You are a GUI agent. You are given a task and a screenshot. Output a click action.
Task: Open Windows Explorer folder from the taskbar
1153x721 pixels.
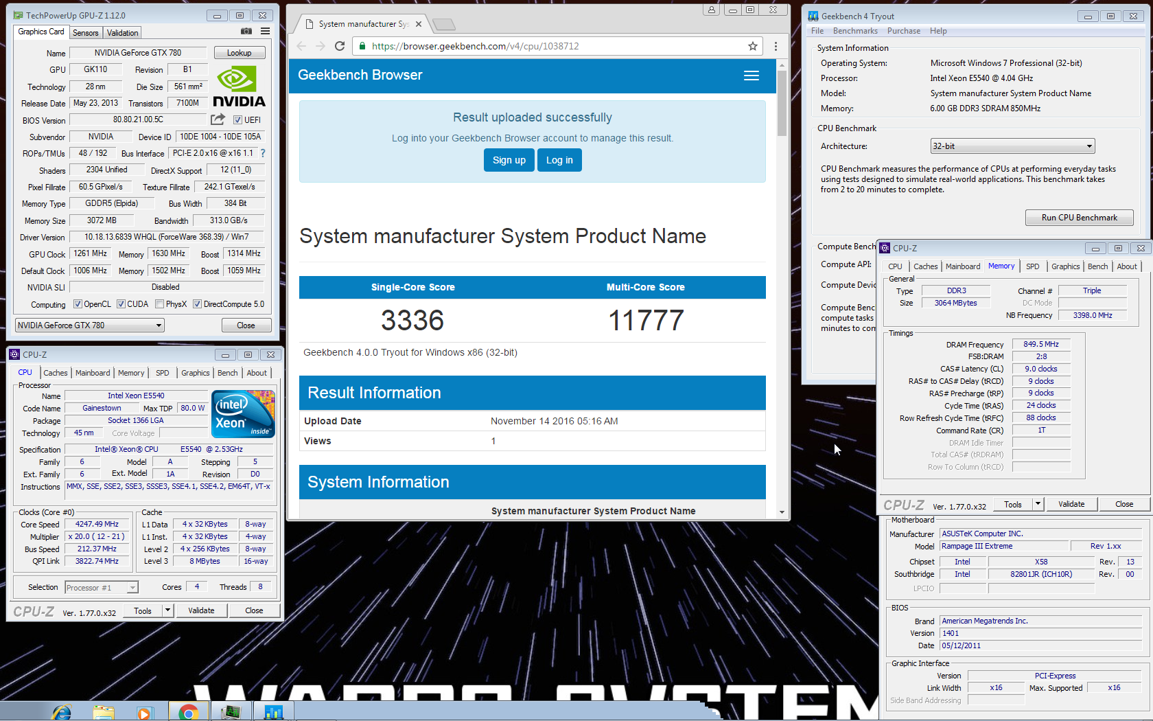pos(104,712)
